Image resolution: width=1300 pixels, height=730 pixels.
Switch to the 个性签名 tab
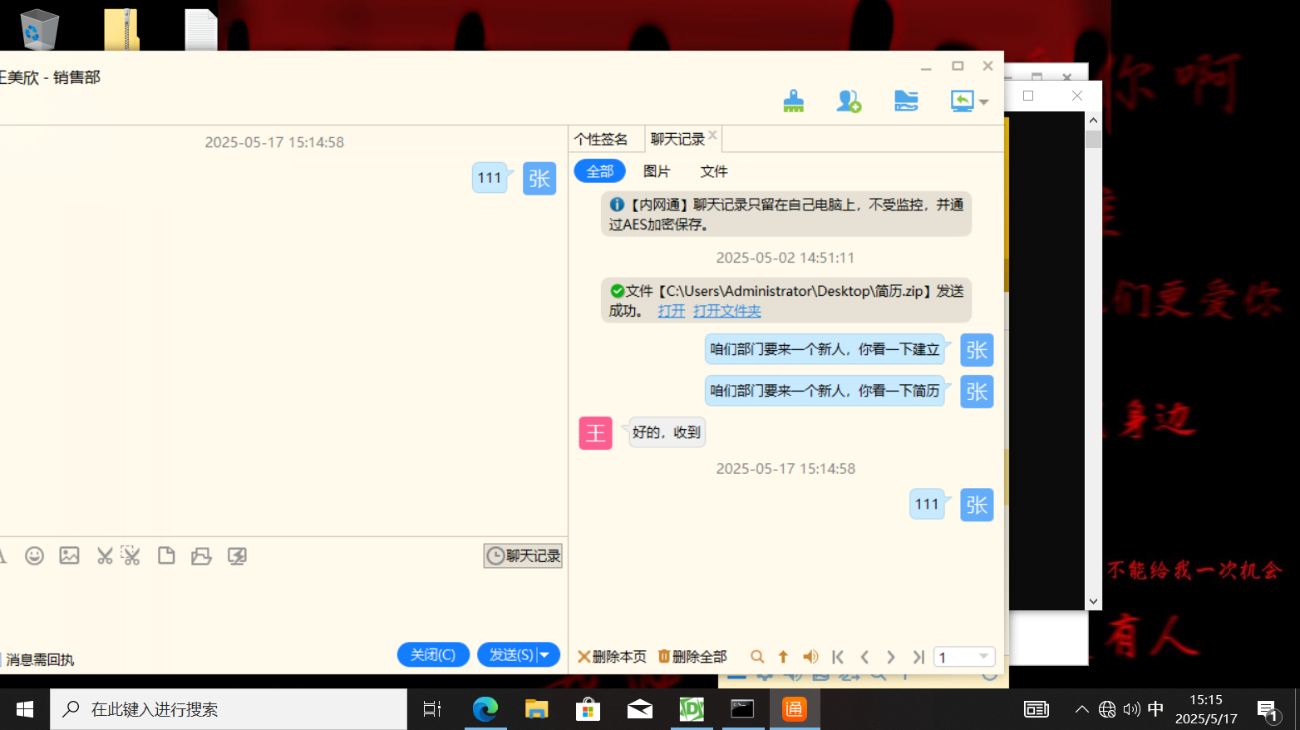point(601,140)
